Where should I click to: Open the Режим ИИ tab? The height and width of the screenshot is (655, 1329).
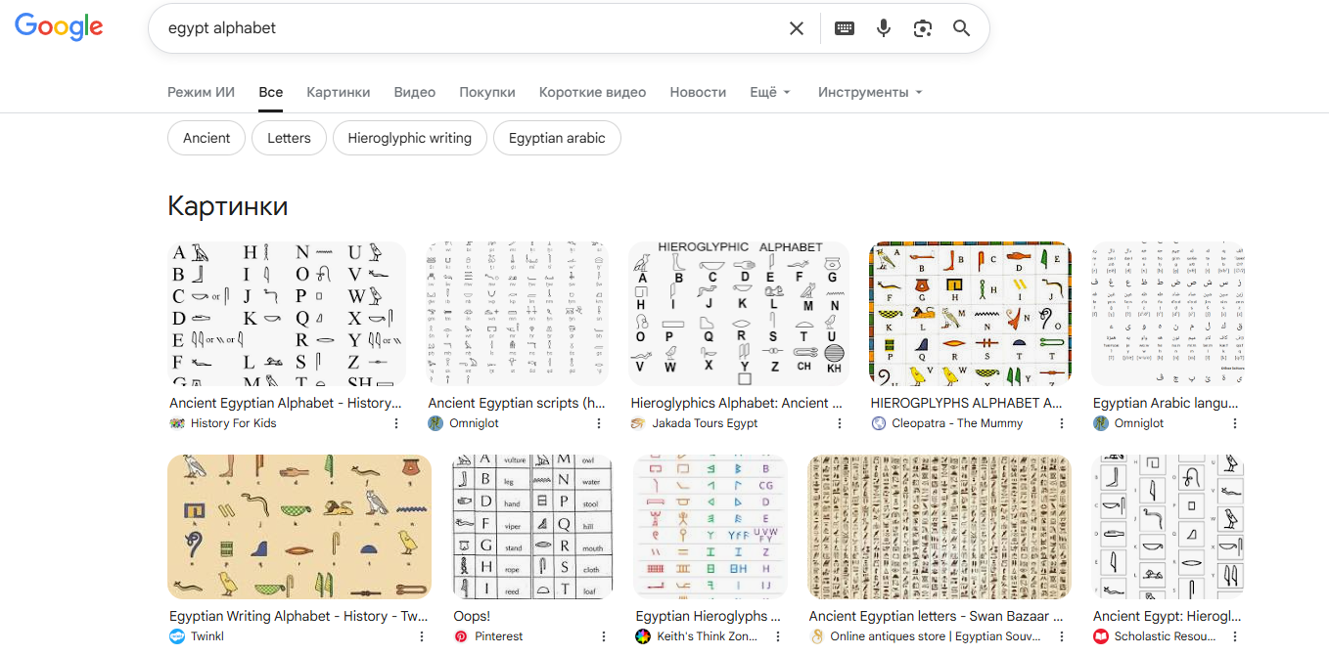click(x=201, y=92)
